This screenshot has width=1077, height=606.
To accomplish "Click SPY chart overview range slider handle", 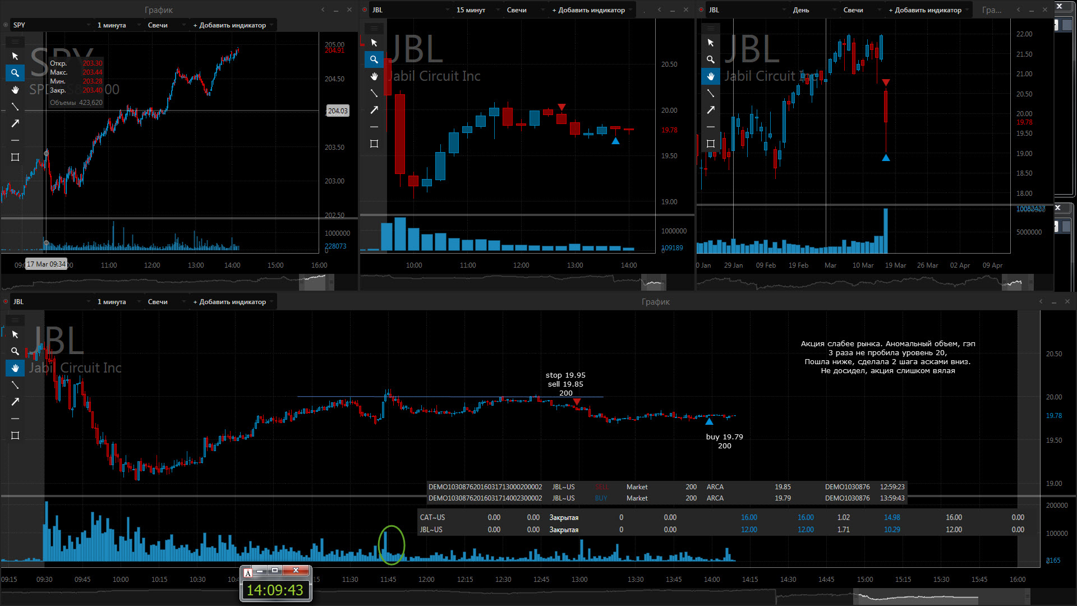I will click(x=316, y=282).
